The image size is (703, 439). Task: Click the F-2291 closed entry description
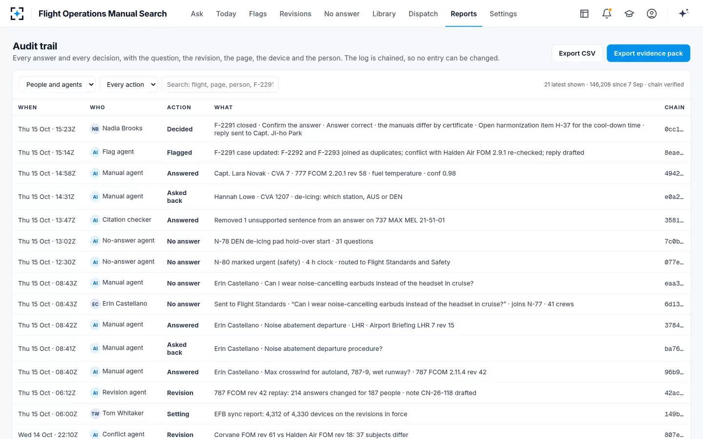point(429,129)
